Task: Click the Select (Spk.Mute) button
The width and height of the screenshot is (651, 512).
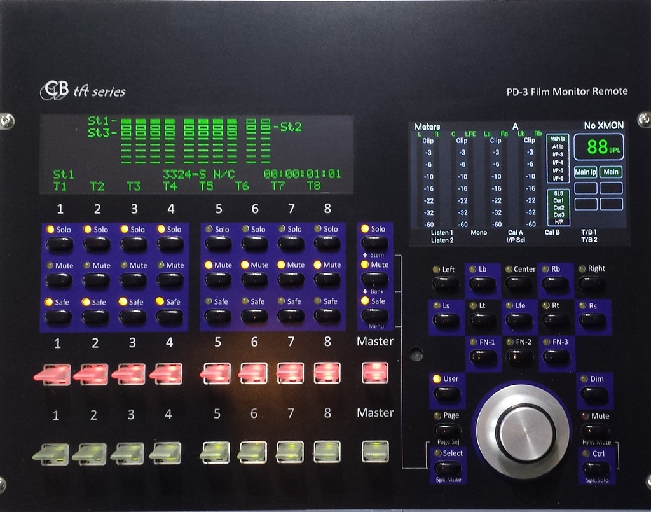Action: click(447, 468)
